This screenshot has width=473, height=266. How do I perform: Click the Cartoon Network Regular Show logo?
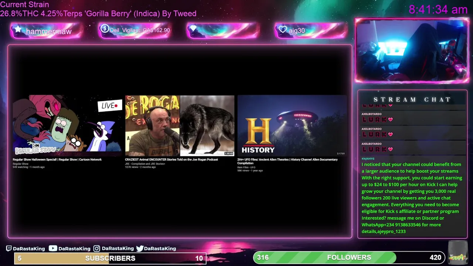tap(36, 149)
